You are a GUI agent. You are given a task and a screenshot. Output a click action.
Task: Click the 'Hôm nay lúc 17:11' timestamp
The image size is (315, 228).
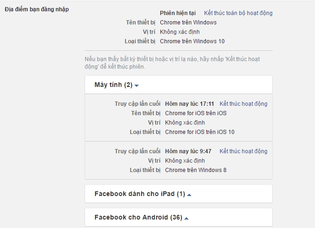[189, 104]
